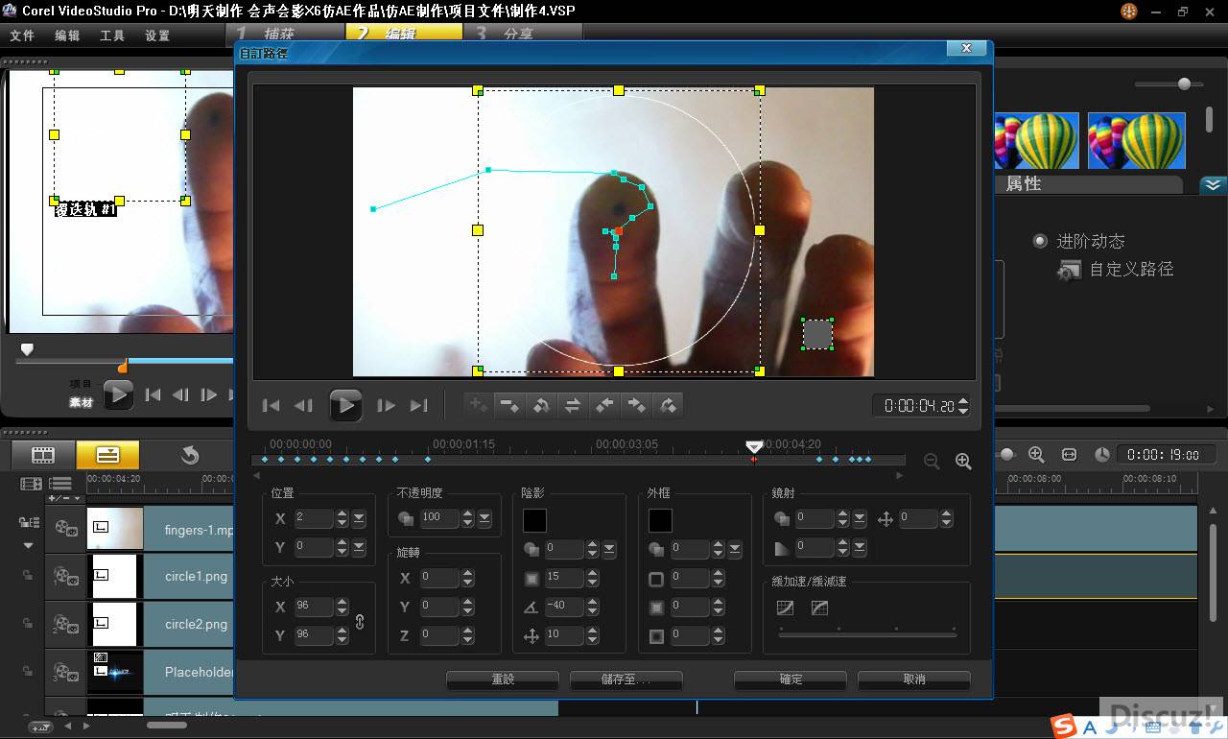Cancel with the 取消 button

[x=914, y=679]
